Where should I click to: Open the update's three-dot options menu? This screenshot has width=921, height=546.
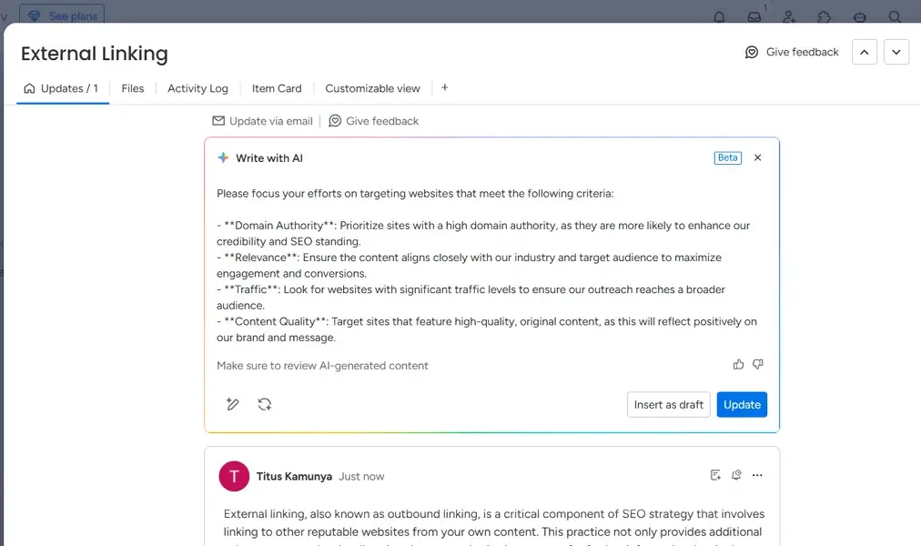tap(757, 474)
